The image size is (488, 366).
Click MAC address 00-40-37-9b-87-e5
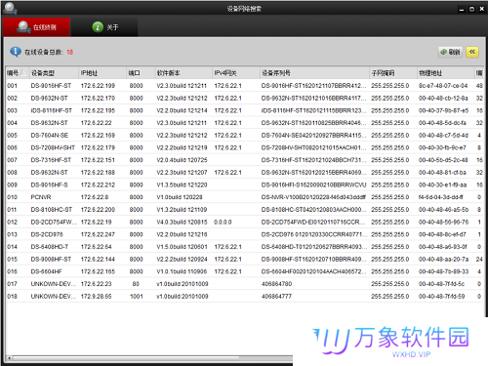[x=443, y=110]
